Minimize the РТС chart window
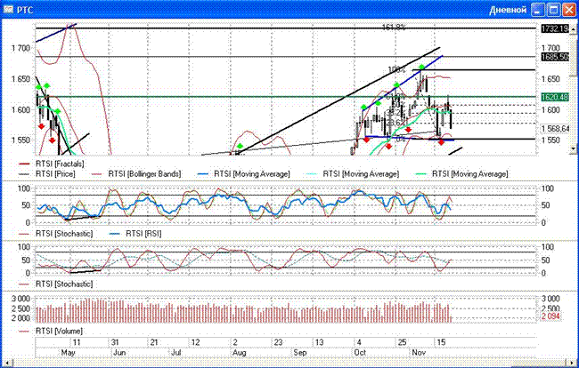This screenshot has height=368, width=579. click(538, 10)
